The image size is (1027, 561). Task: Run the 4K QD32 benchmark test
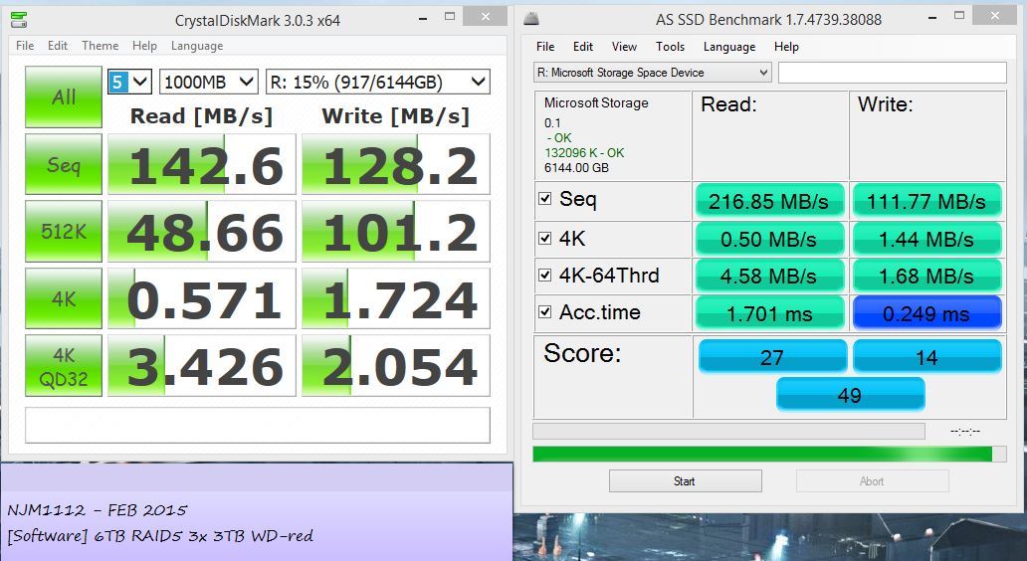pos(64,367)
